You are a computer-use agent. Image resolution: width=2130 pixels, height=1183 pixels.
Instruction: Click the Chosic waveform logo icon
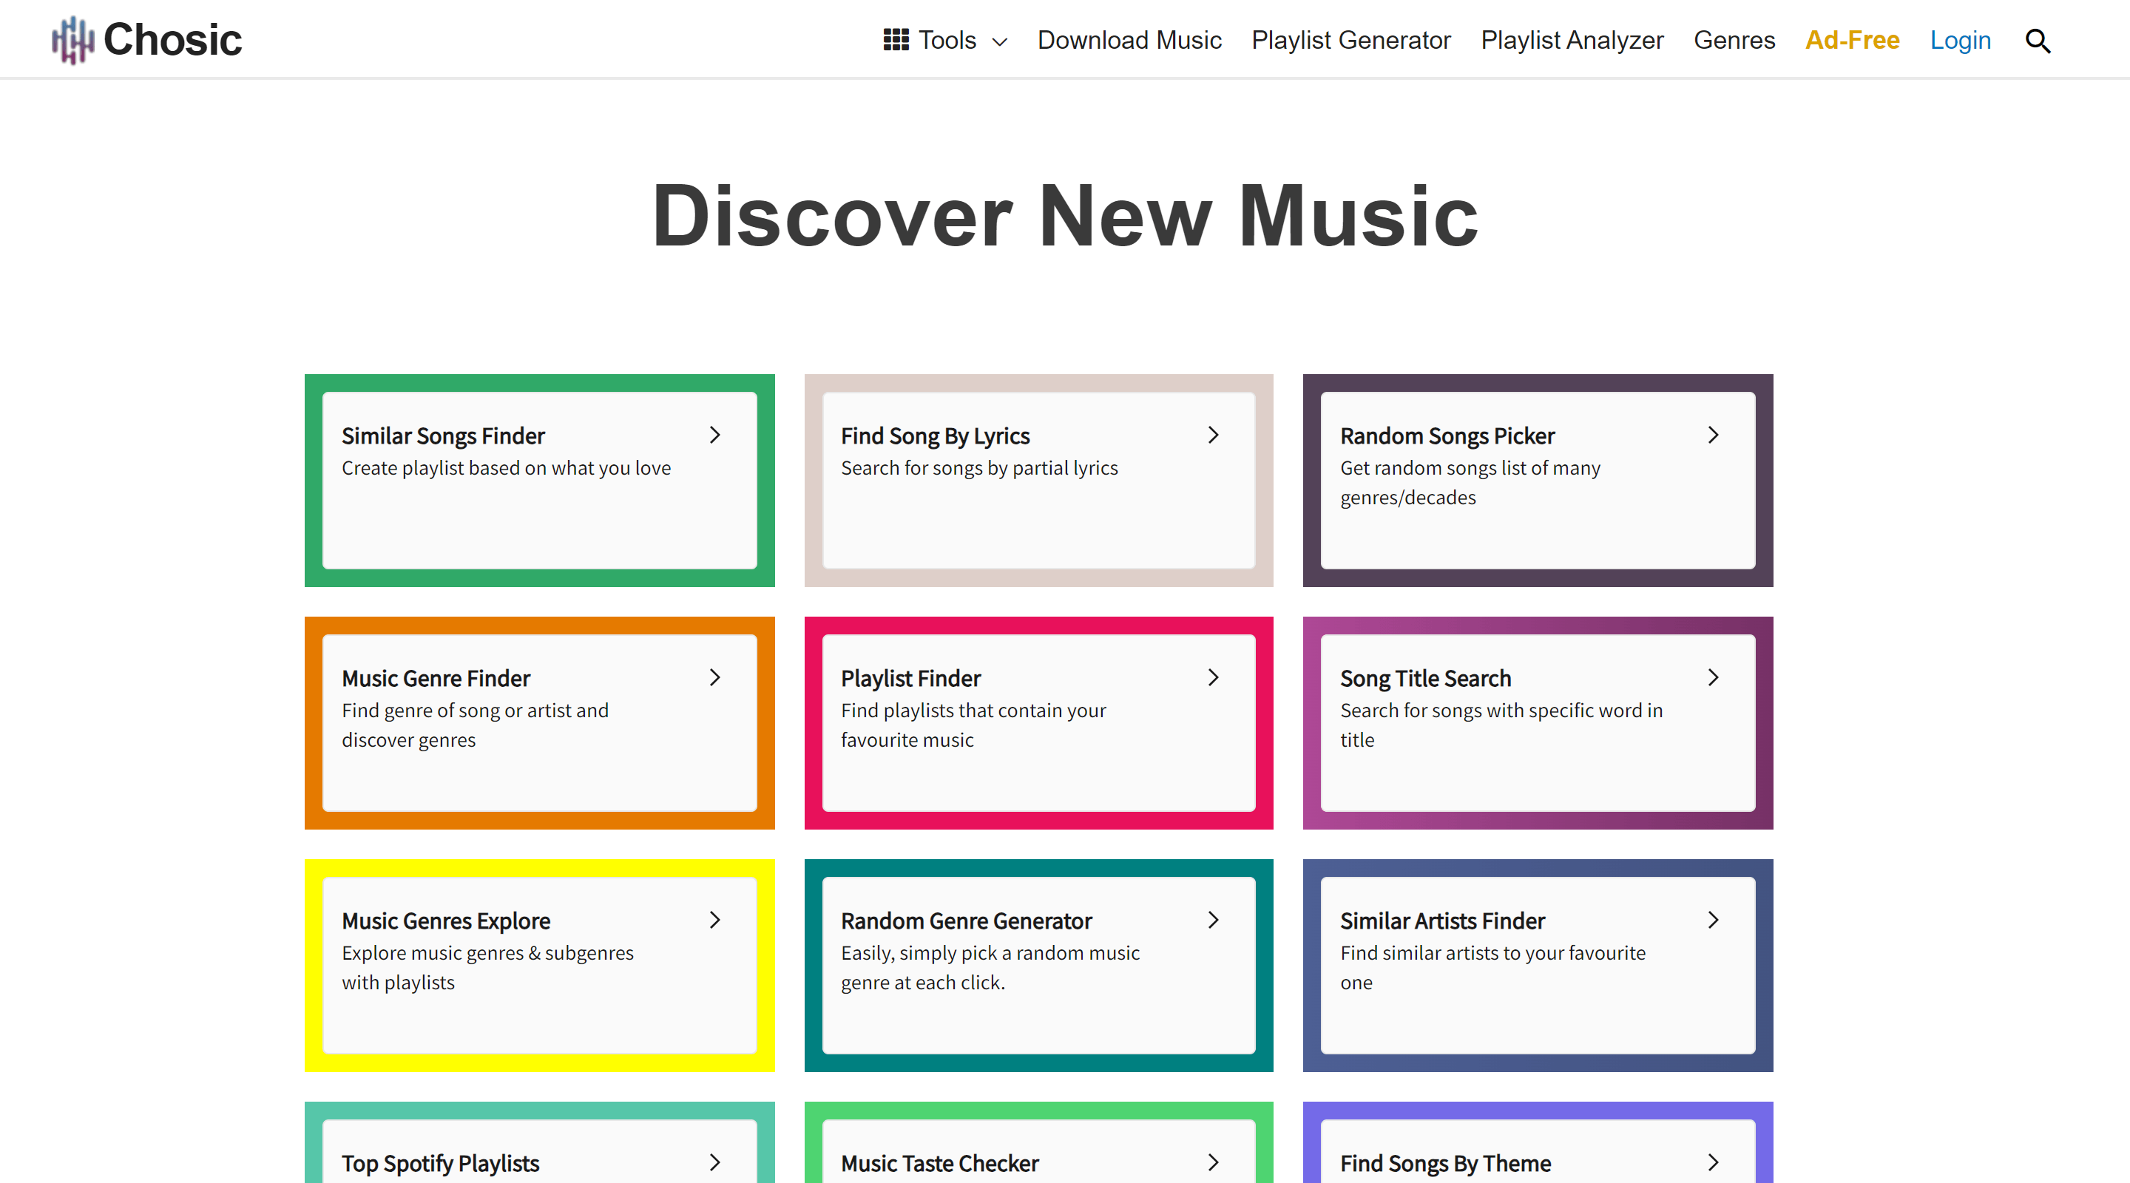(x=72, y=40)
